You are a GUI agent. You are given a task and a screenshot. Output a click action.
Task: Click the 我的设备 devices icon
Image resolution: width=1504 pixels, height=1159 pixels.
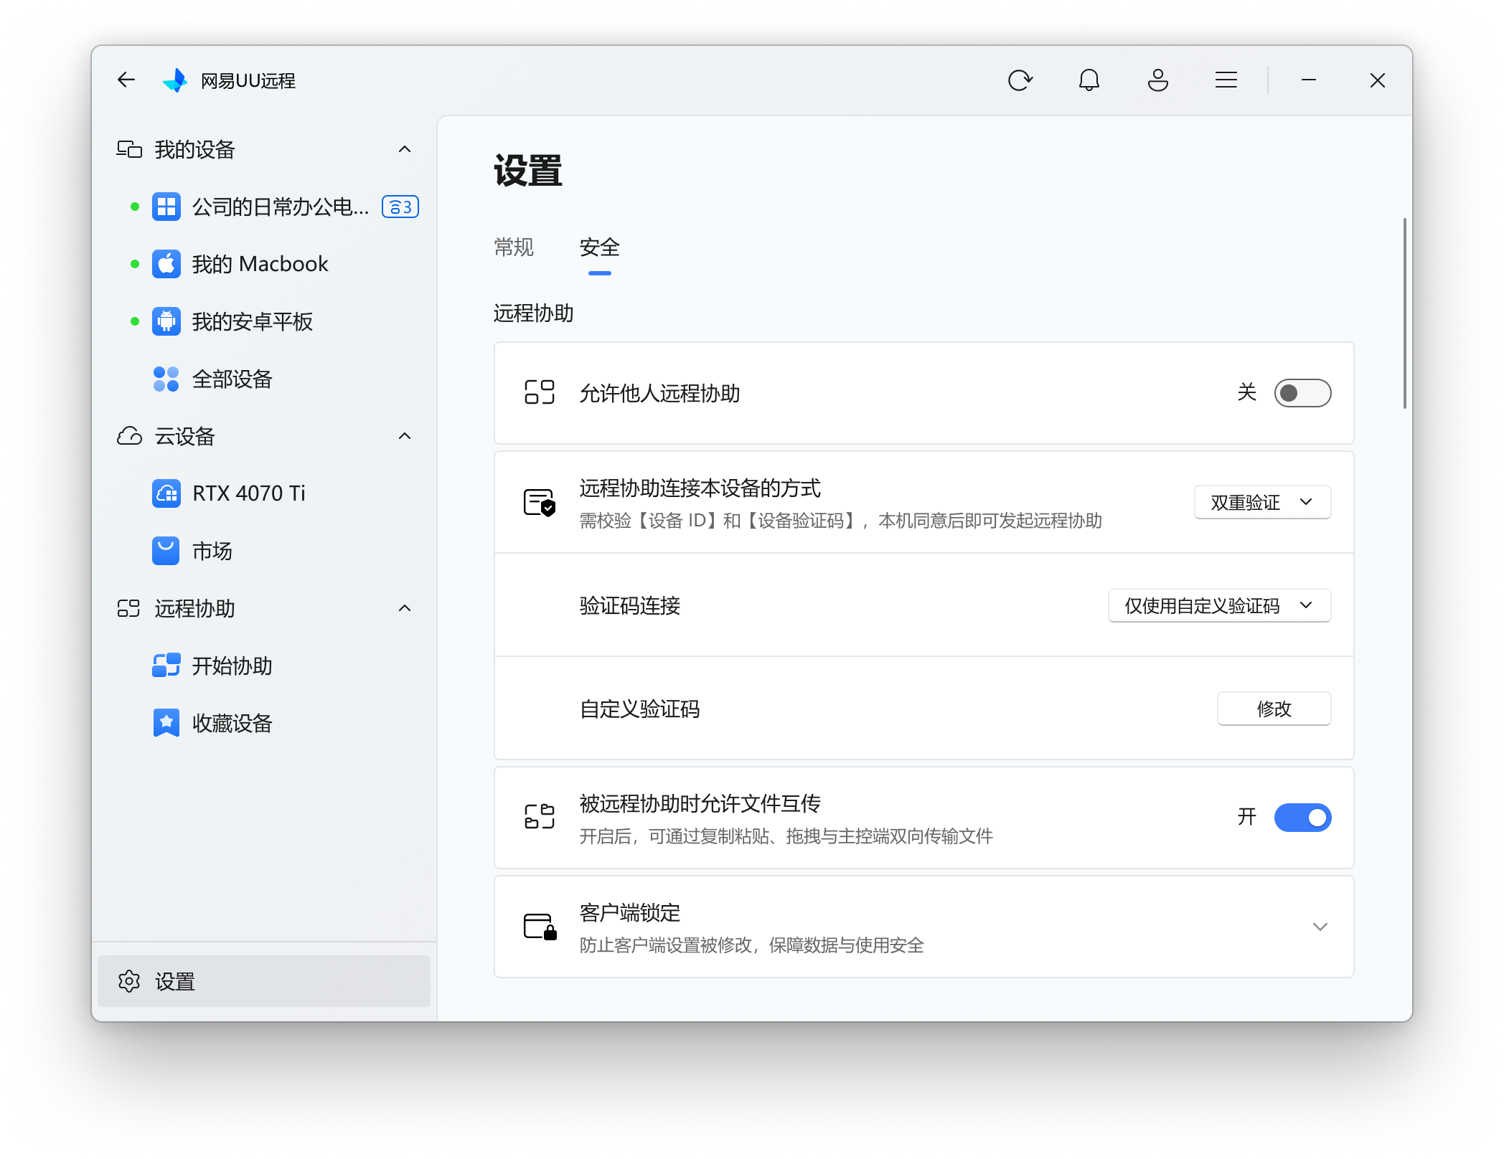[129, 149]
